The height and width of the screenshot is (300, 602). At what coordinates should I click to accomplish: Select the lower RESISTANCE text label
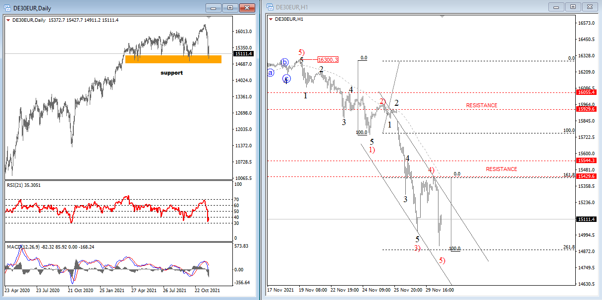click(501, 169)
